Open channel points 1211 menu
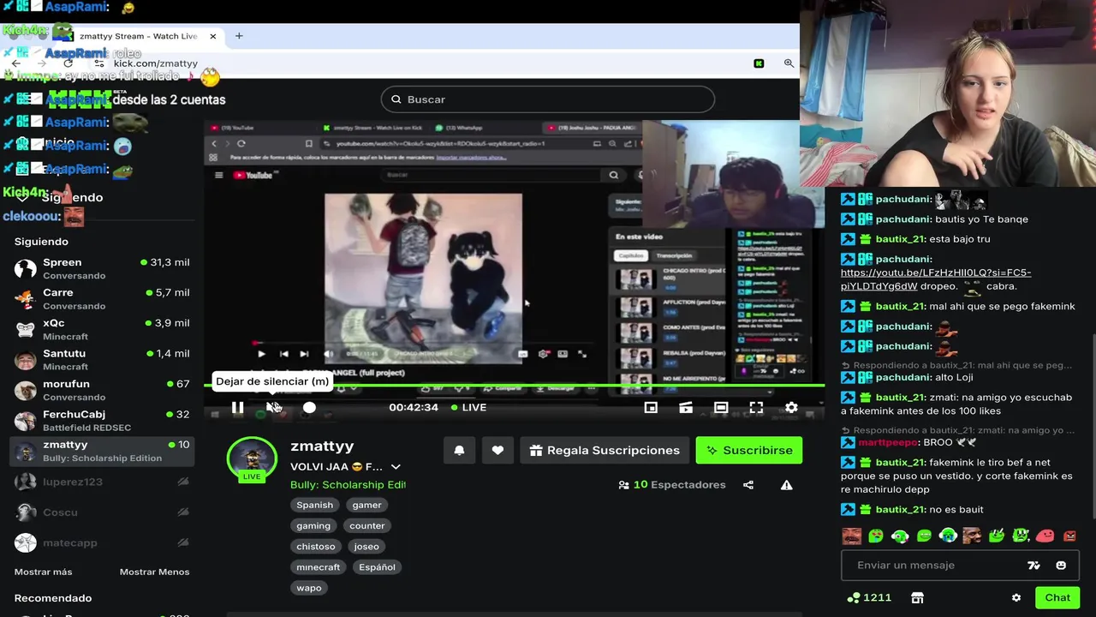Screen dimensions: 1096x617 tap(869, 597)
